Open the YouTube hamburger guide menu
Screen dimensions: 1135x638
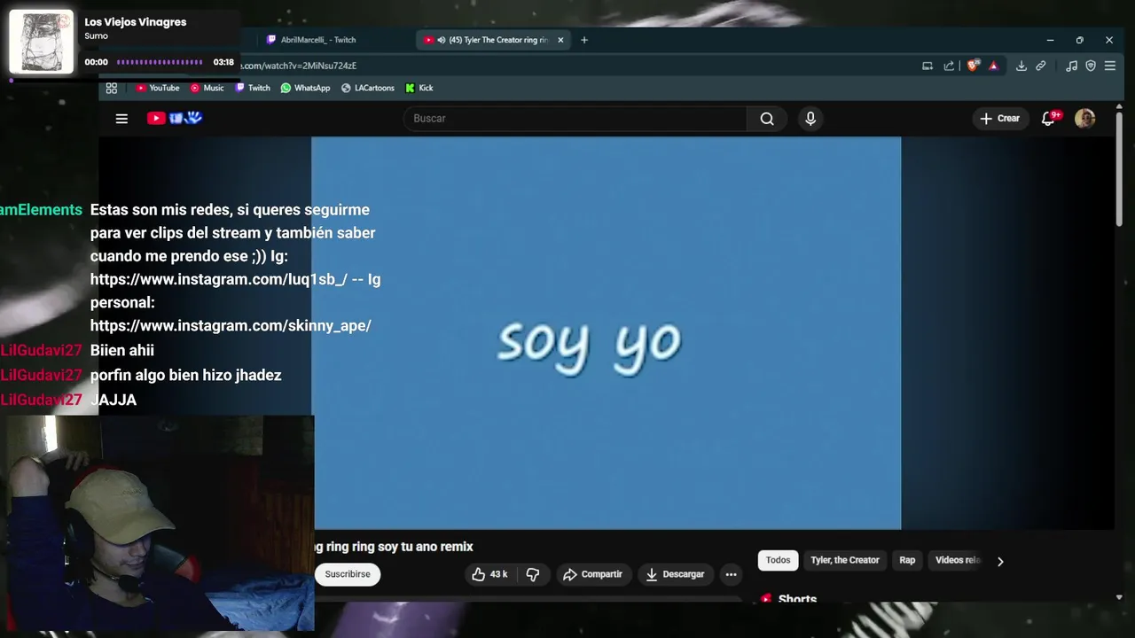[x=121, y=119]
